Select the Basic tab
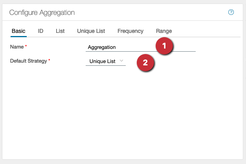 pyautogui.click(x=18, y=31)
